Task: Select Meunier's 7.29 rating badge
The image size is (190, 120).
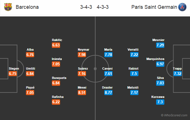Action: [x=160, y=45]
